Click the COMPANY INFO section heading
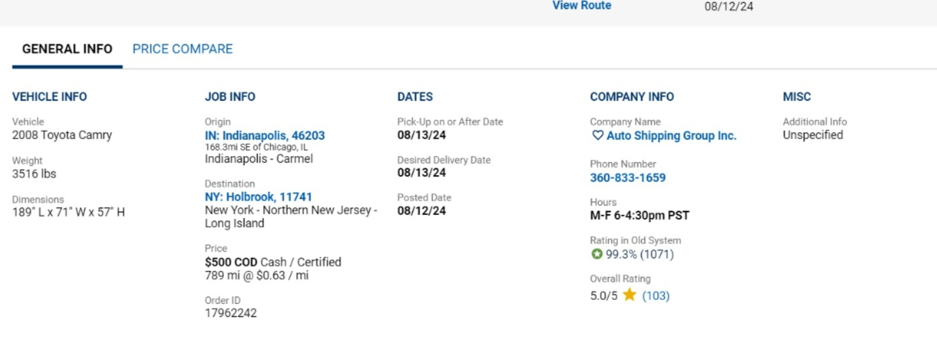The image size is (937, 337). point(632,97)
